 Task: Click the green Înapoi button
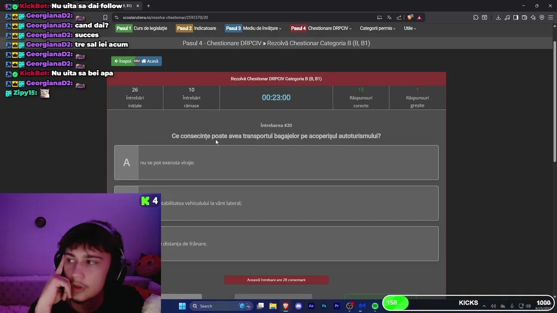122,61
